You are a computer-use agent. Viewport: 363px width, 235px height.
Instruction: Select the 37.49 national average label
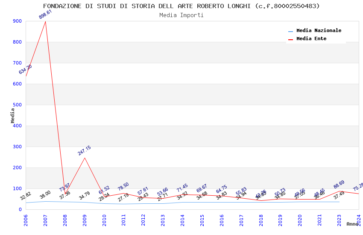(x=339, y=195)
